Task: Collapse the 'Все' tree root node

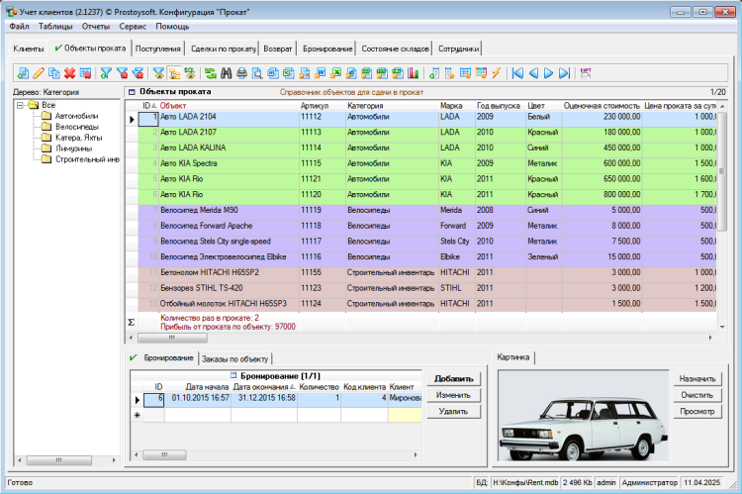Action: [x=20, y=105]
